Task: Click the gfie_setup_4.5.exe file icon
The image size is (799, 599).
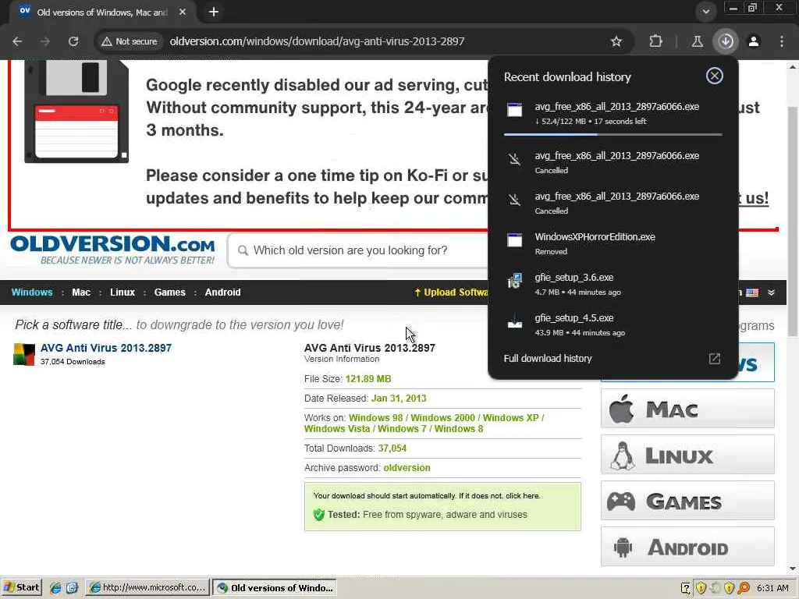Action: click(x=515, y=323)
